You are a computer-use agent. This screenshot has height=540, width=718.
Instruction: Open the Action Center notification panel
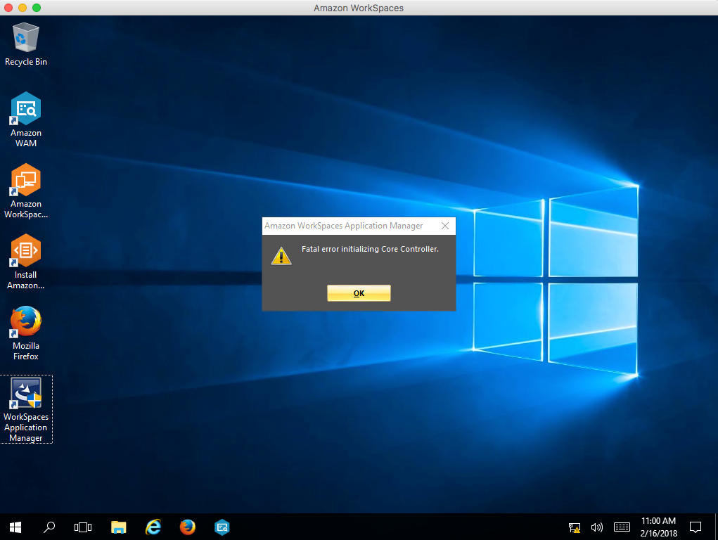pos(695,527)
